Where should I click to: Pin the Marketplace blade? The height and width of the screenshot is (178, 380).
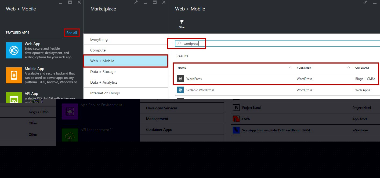[136, 2]
